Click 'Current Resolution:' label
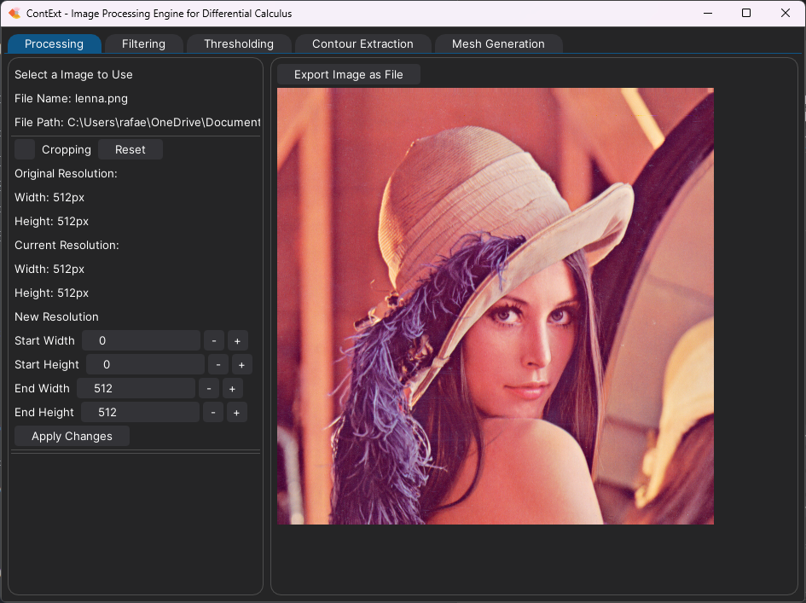 67,246
